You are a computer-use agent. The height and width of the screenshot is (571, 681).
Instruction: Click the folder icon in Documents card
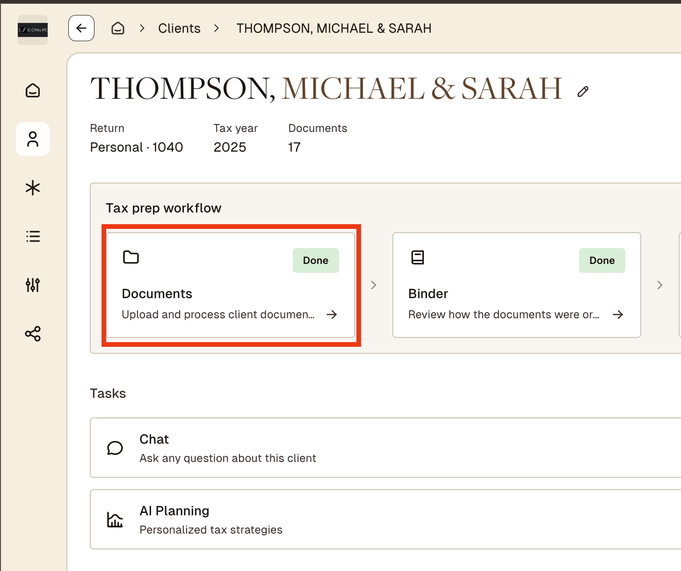[131, 257]
